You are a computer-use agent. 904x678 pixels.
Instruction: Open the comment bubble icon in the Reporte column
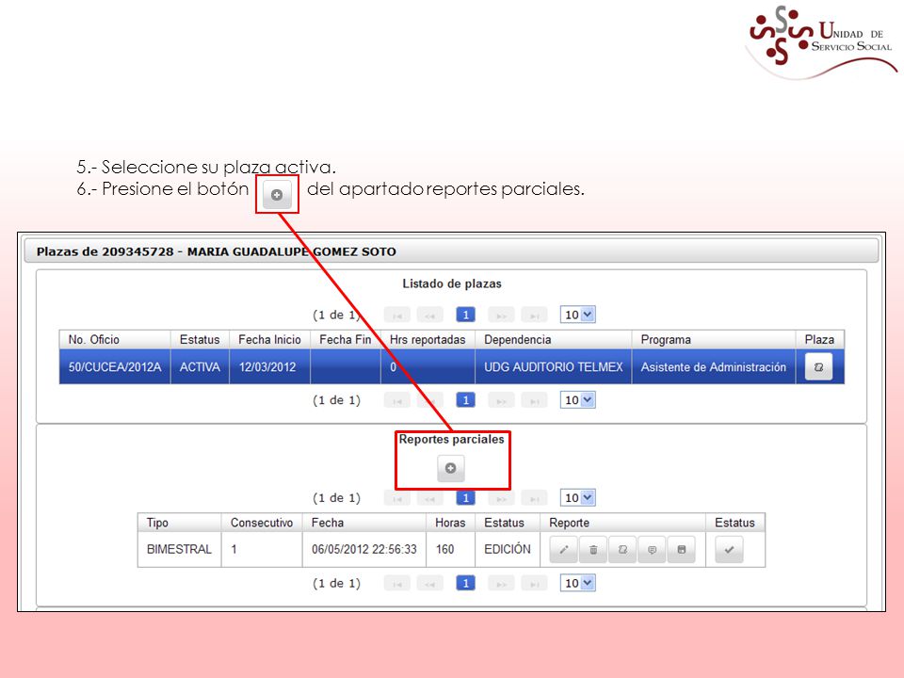[652, 549]
